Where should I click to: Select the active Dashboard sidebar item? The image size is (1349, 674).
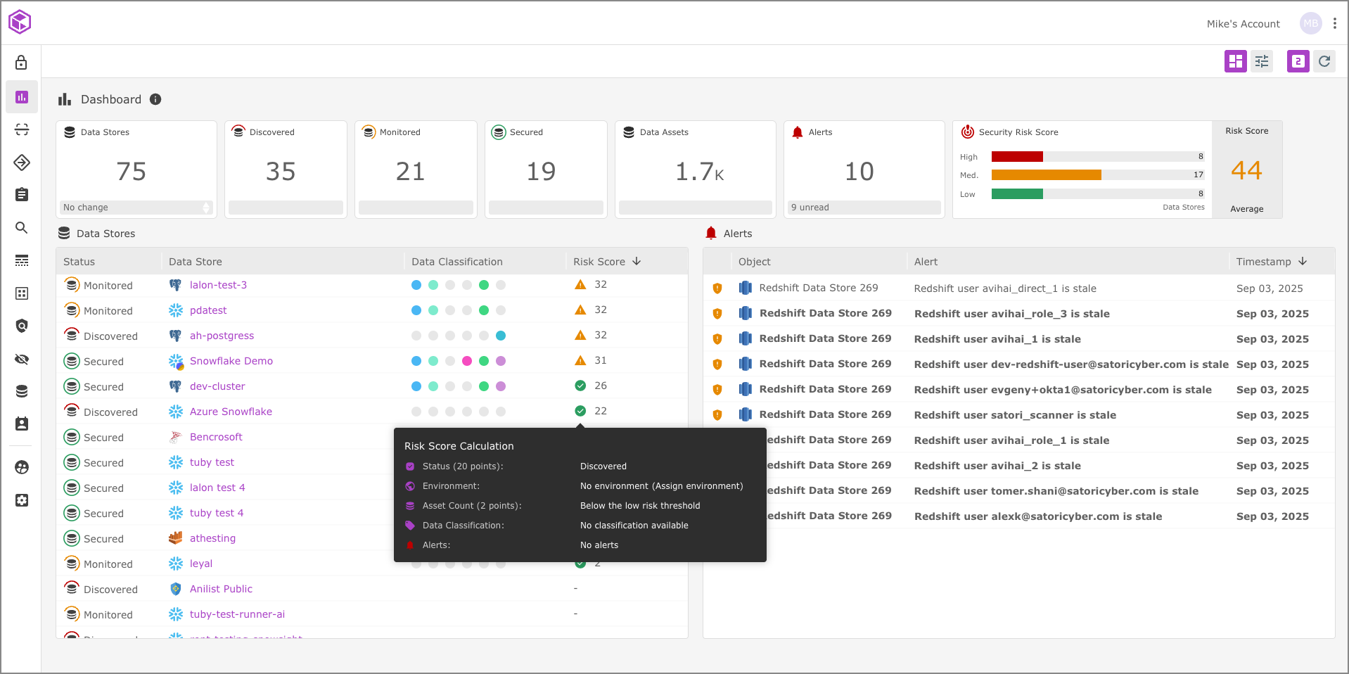click(x=21, y=97)
